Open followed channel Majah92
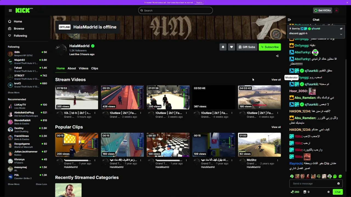The width and height of the screenshot is (351, 197). (27, 62)
